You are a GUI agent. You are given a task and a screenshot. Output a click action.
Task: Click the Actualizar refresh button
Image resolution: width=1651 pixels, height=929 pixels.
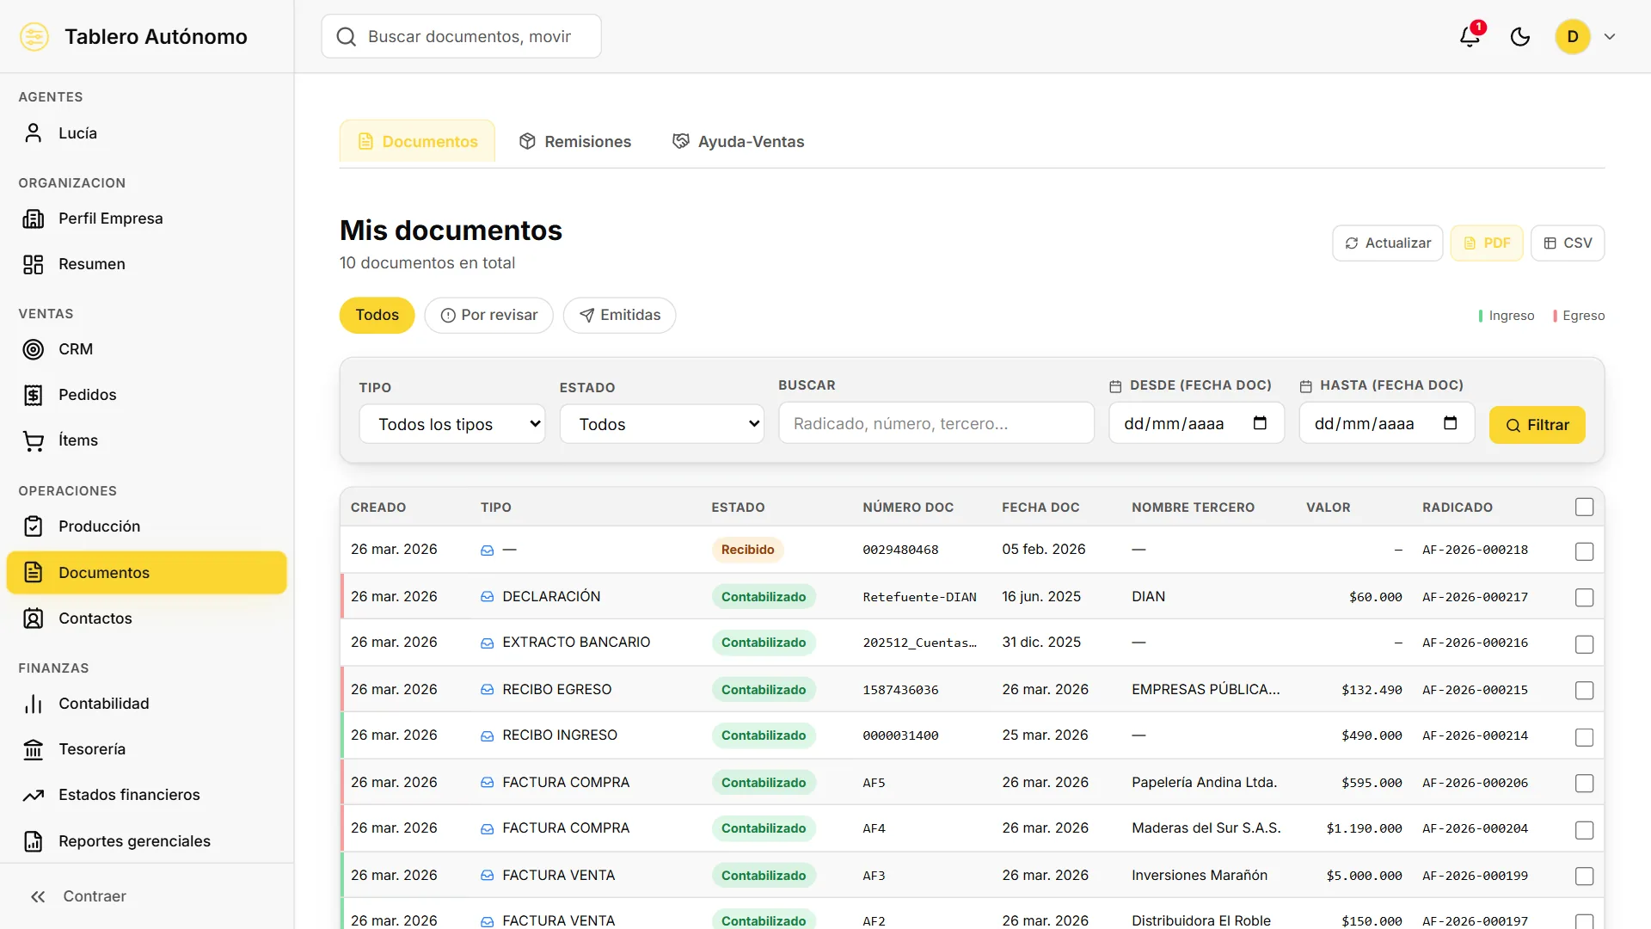(x=1387, y=243)
